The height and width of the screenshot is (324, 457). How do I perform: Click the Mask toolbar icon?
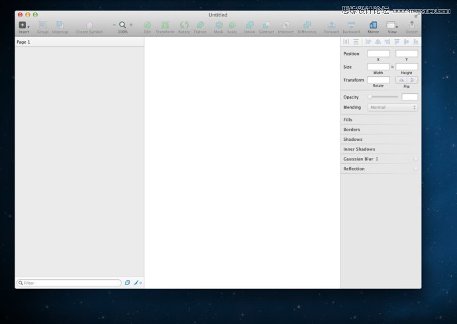tap(219, 25)
